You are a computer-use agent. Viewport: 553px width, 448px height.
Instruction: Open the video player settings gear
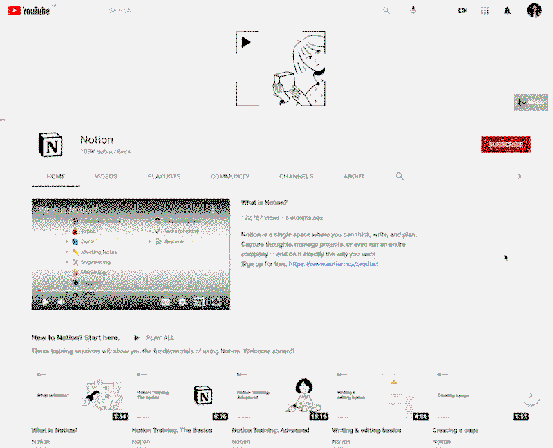click(x=182, y=301)
